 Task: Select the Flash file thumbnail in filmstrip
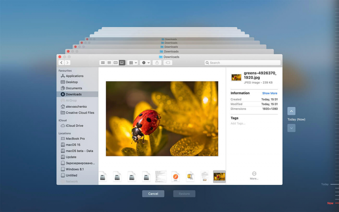[x=175, y=176]
